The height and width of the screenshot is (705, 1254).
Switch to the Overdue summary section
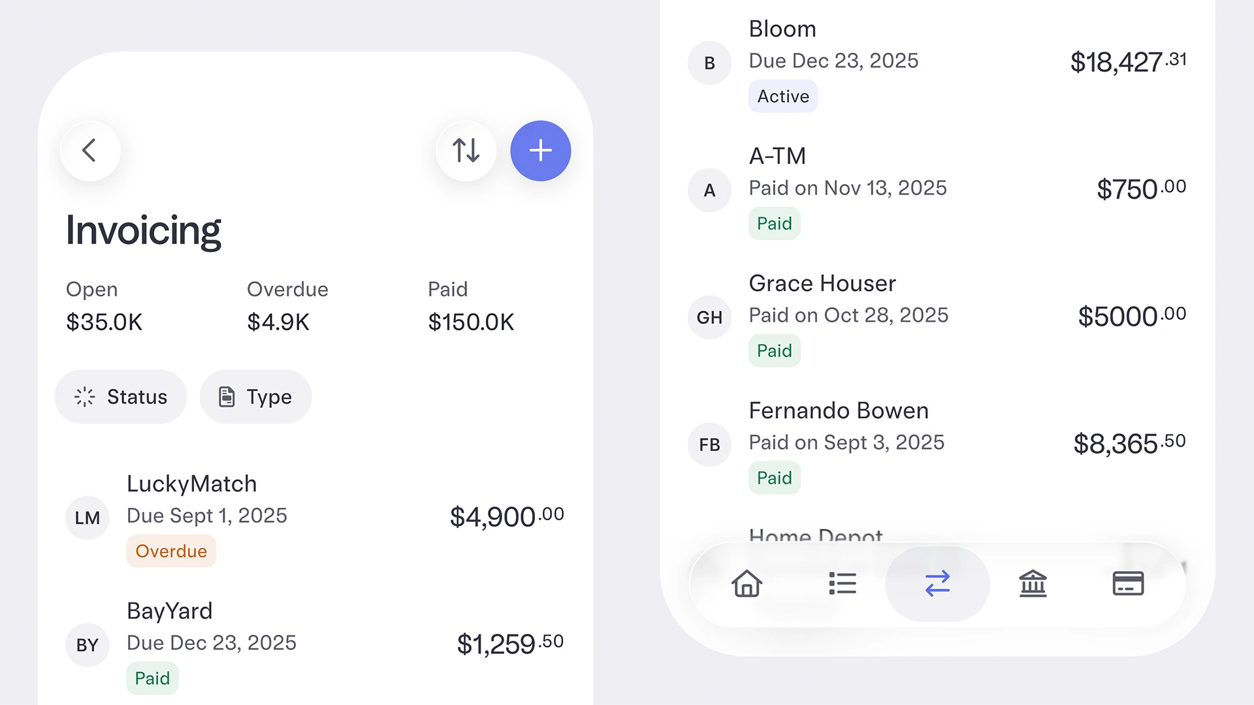pos(287,305)
